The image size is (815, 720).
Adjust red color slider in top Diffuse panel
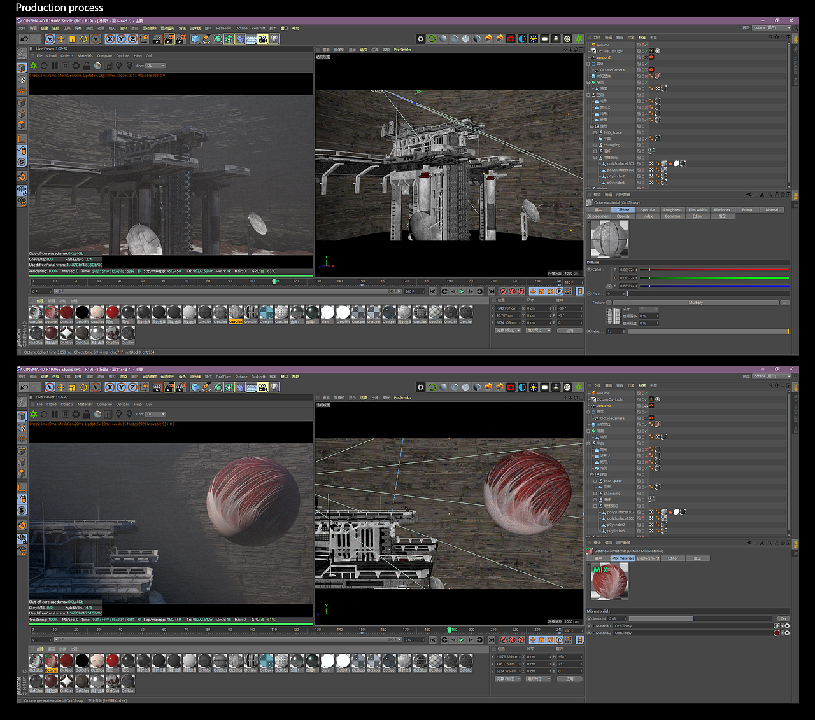pyautogui.click(x=714, y=270)
